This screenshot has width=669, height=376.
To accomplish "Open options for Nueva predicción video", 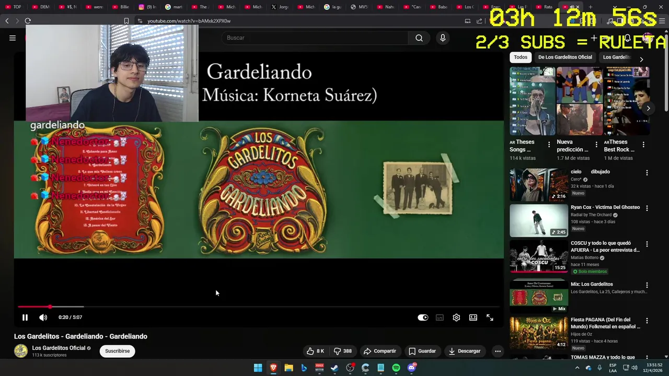I will [x=596, y=145].
